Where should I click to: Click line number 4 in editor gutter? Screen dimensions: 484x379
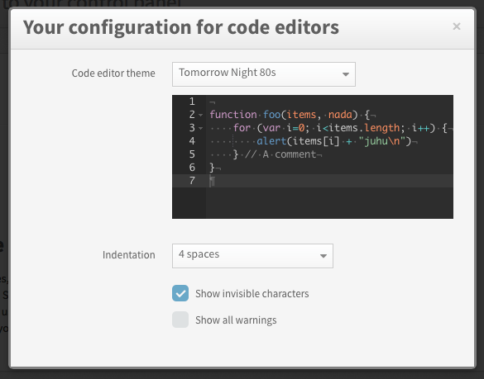192,141
